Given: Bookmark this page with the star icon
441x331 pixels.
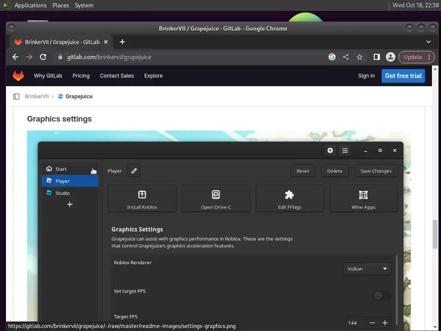Looking at the screenshot, I should (x=360, y=57).
